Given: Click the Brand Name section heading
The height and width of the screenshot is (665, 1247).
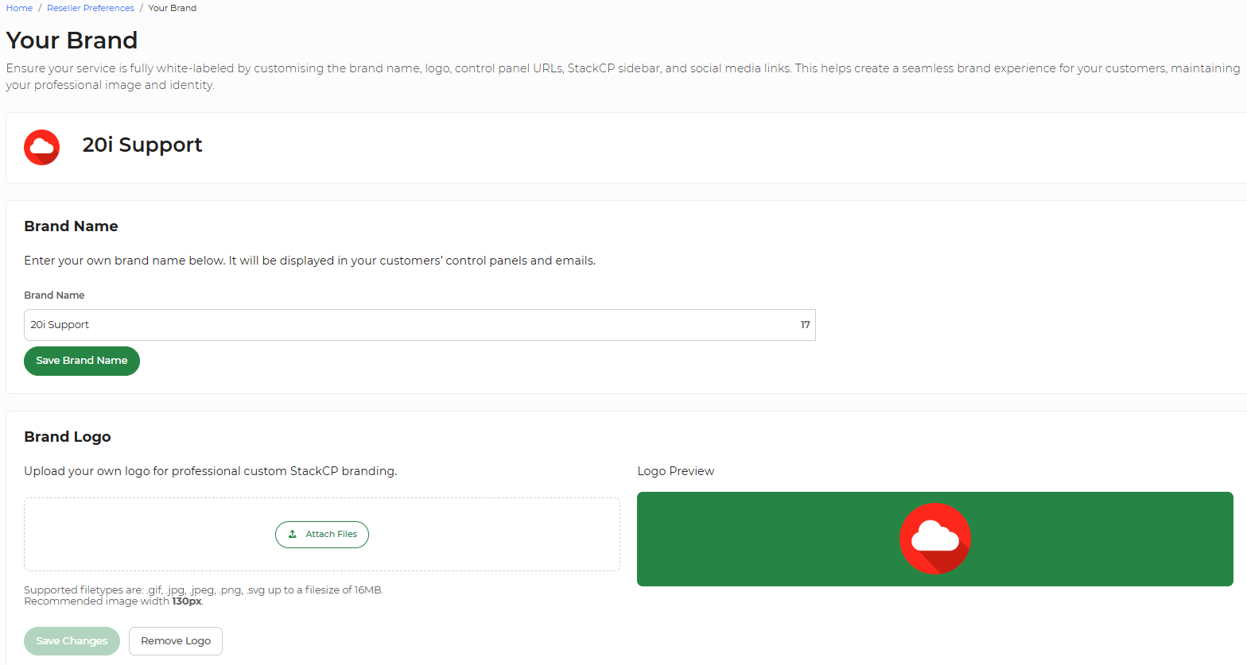Looking at the screenshot, I should point(71,226).
